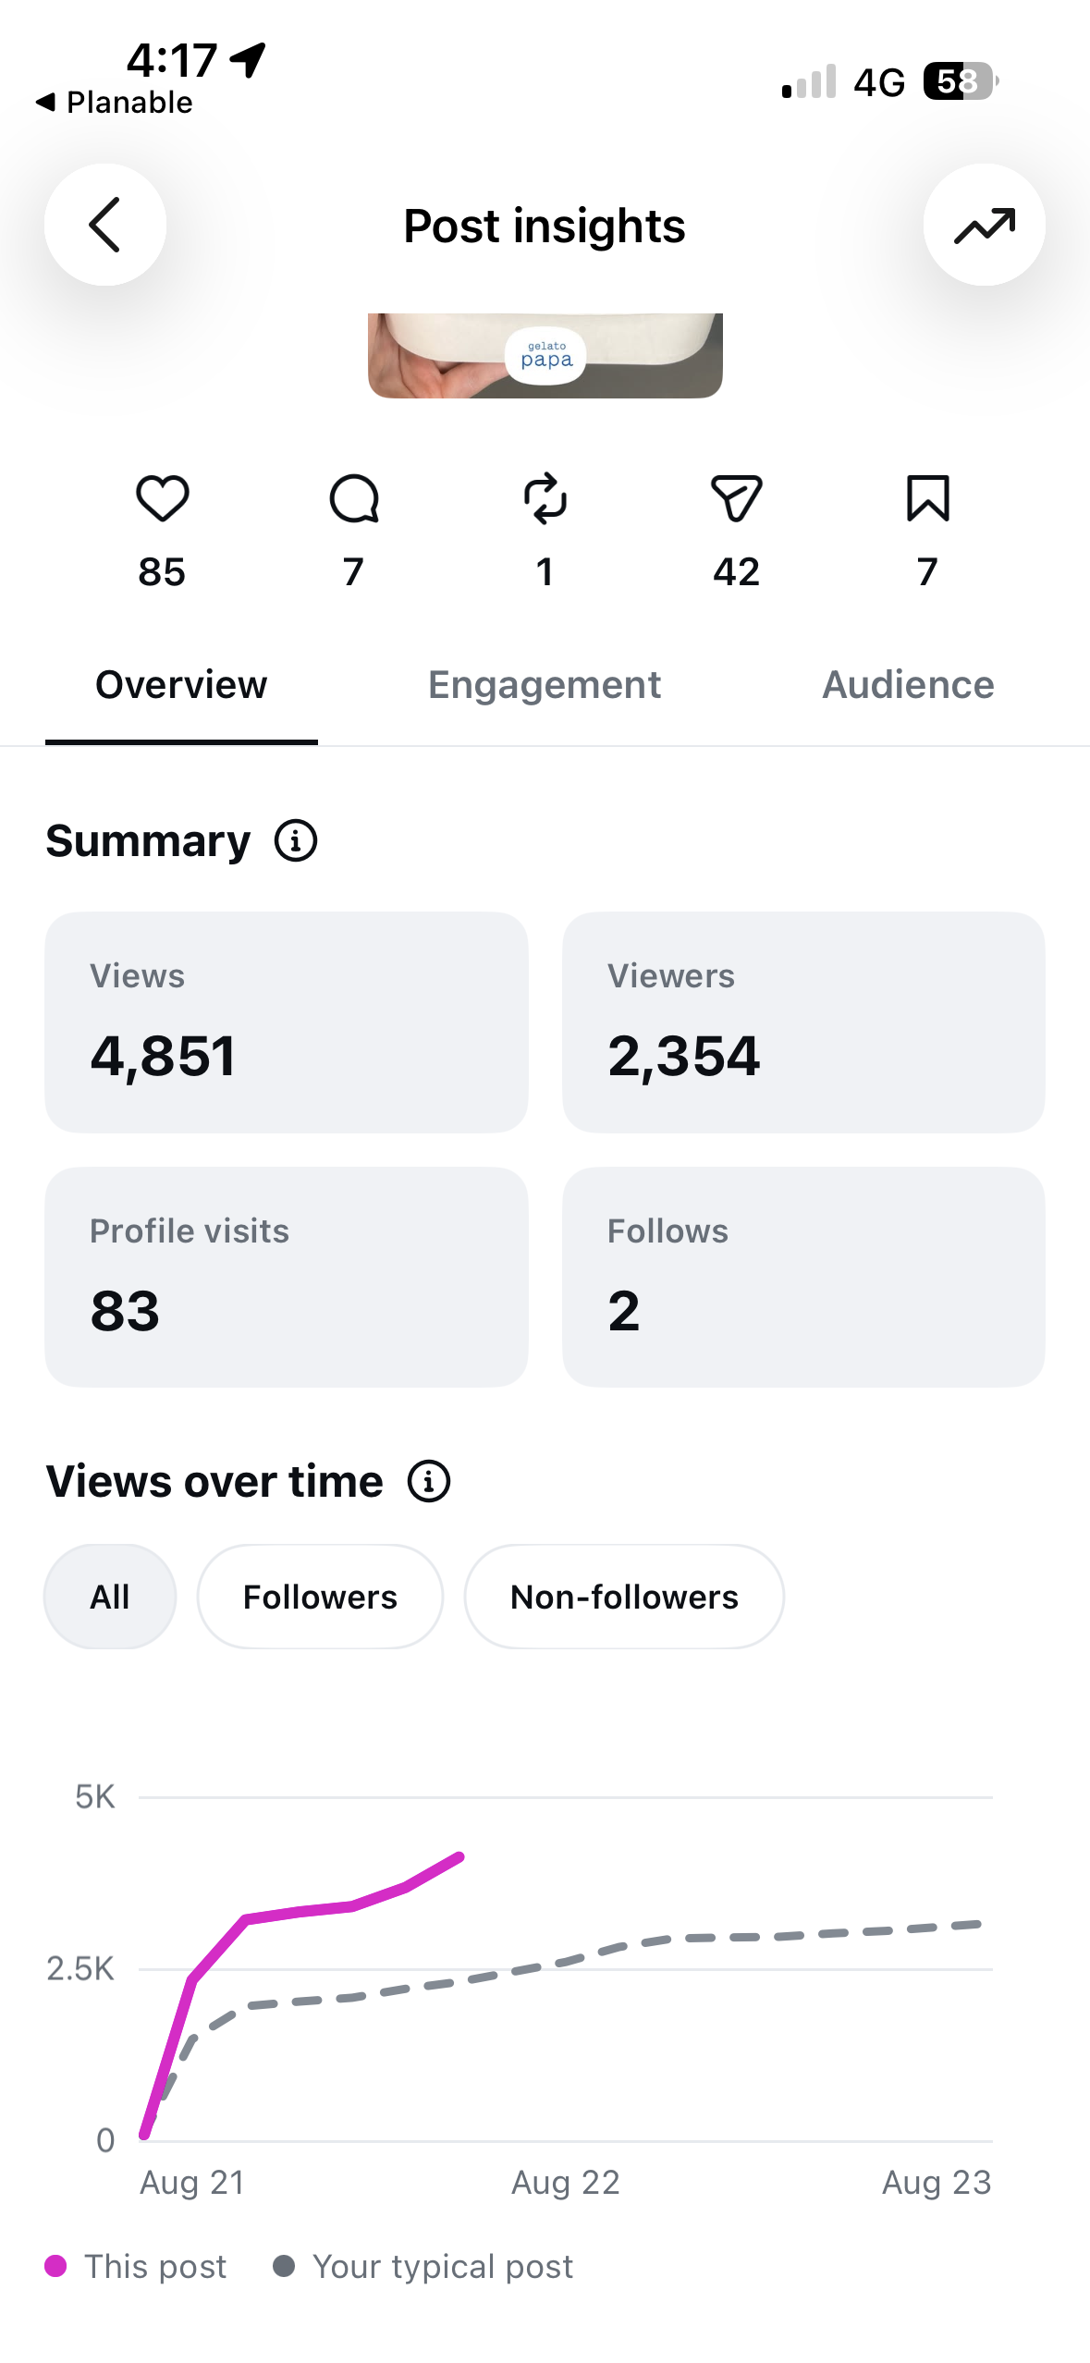Tap the shares paper-plane icon
This screenshot has width=1090, height=2363.
(x=737, y=499)
